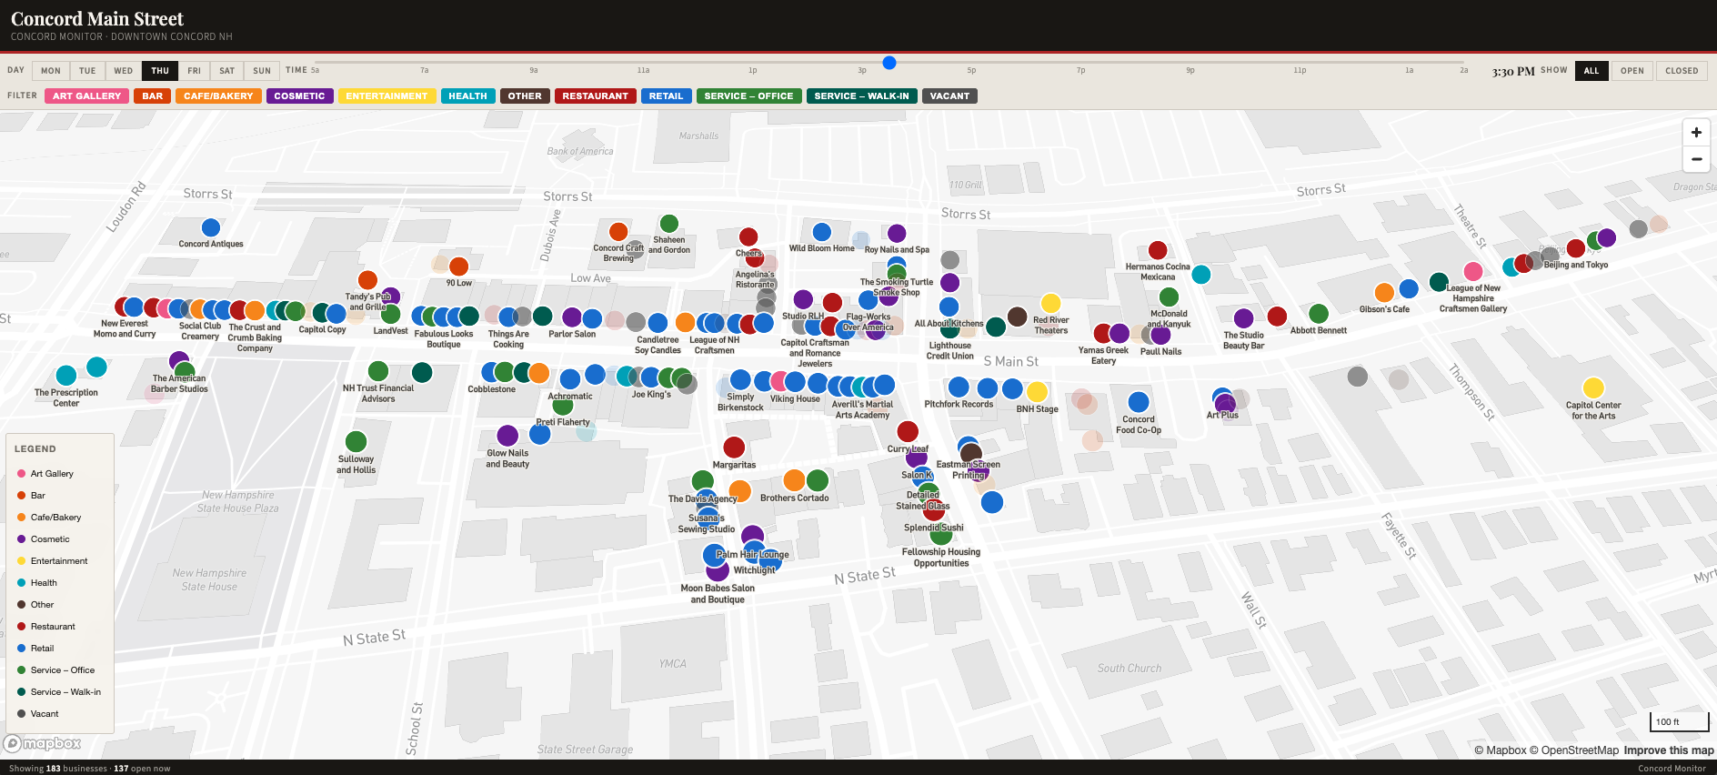
Task: Toggle the Service – Walk-In filter
Action: [x=861, y=96]
